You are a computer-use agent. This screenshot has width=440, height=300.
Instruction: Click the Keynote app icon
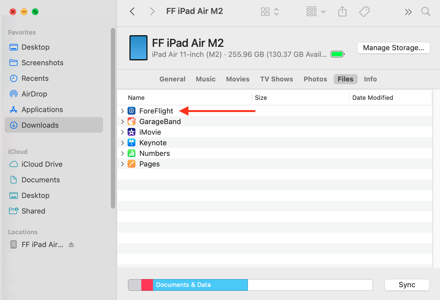131,142
